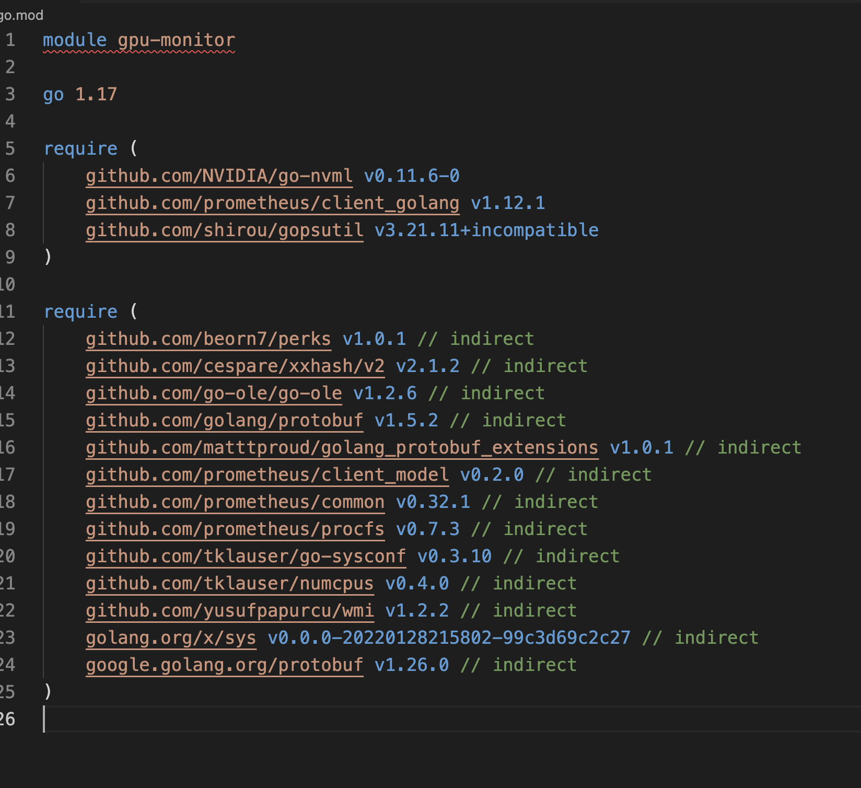Follow the github.com/prometheus/client_model link
The image size is (861, 788).
click(x=267, y=475)
